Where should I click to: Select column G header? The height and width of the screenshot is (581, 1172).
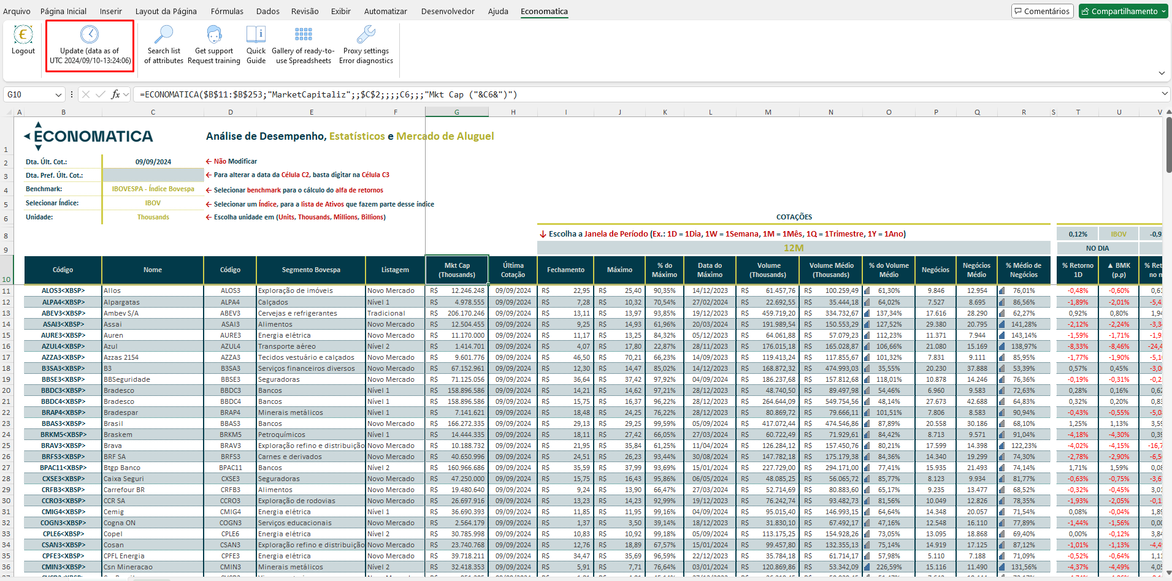coord(457,112)
